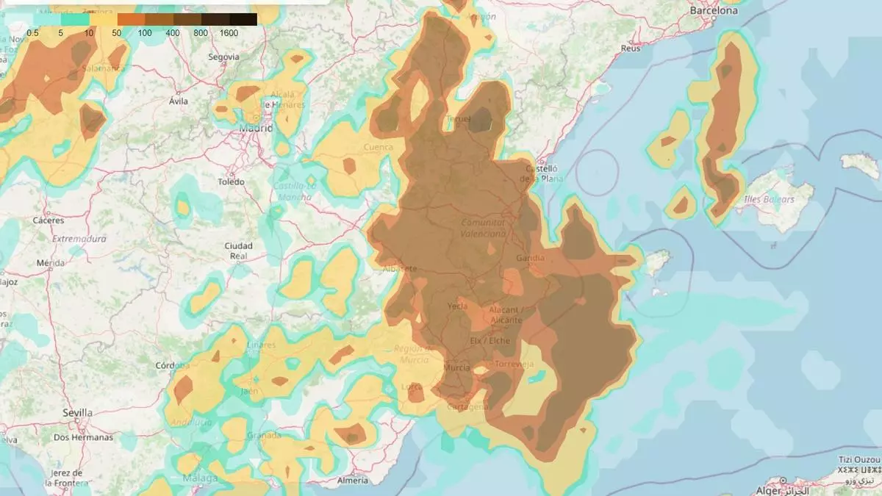Click the Illes Balears label
The height and width of the screenshot is (496, 882).
coord(770,200)
